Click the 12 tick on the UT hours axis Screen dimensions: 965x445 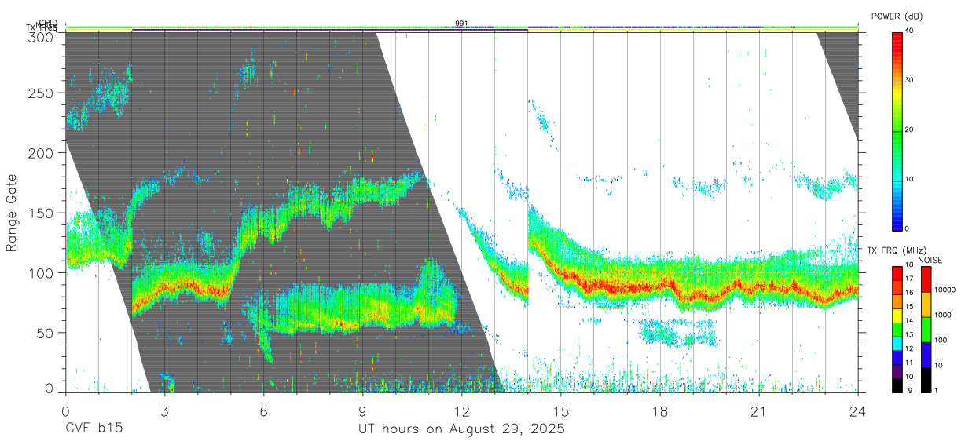click(x=461, y=410)
